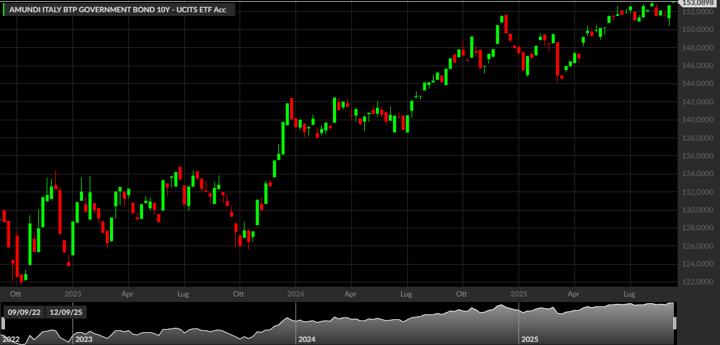Click the 140,0000 price axis label
The image size is (720, 345).
[697, 120]
